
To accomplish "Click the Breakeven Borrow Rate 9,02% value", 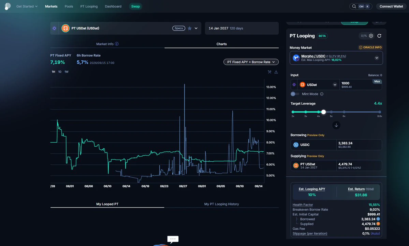I will pyautogui.click(x=375, y=210).
